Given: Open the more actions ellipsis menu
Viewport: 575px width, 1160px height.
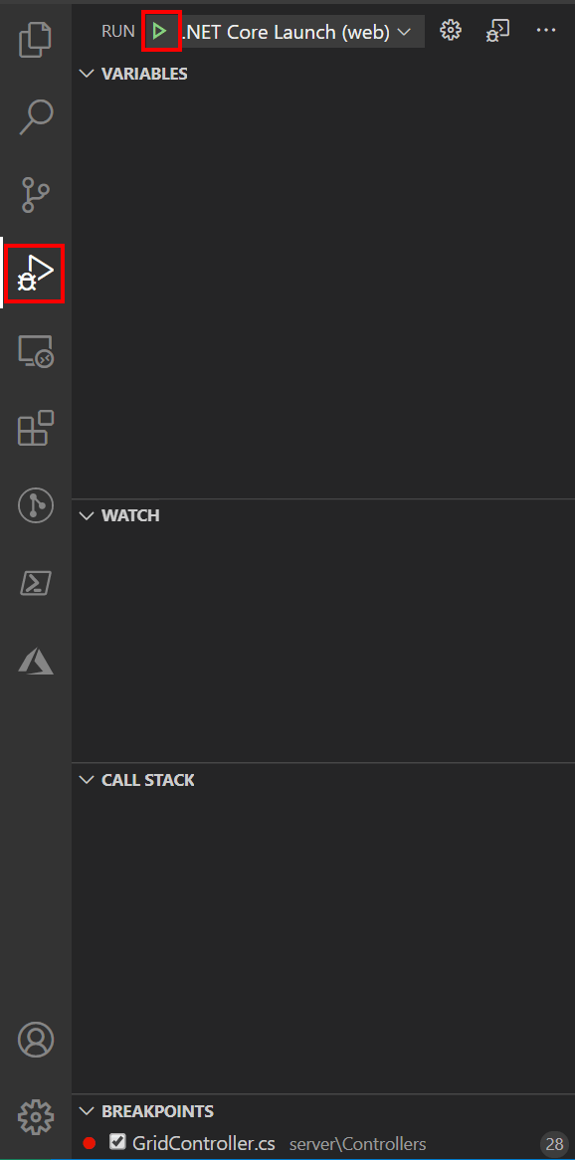Looking at the screenshot, I should [545, 30].
